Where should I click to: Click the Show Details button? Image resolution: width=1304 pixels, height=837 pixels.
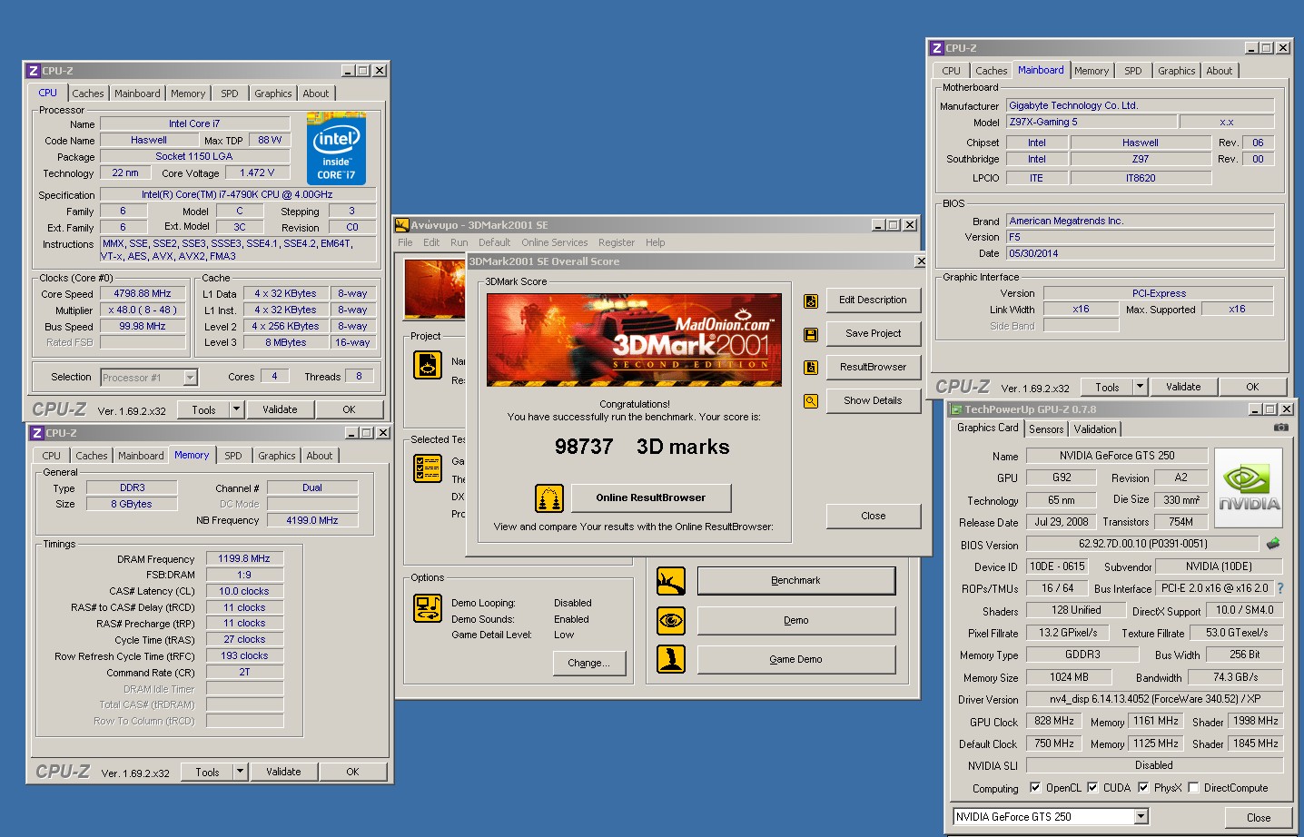874,400
